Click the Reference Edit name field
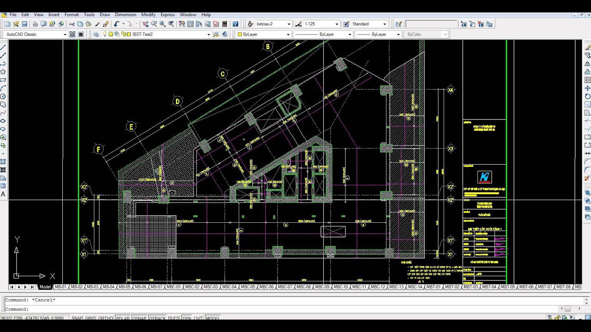The height and width of the screenshot is (332, 591). click(431, 24)
